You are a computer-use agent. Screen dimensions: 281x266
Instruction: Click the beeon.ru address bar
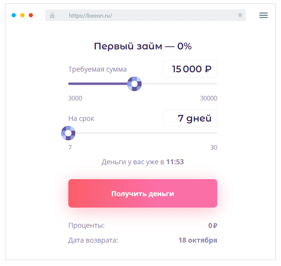tap(142, 15)
